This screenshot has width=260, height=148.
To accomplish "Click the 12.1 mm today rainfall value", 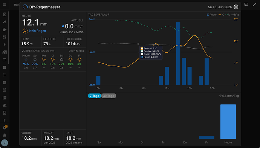I will [x=35, y=23].
